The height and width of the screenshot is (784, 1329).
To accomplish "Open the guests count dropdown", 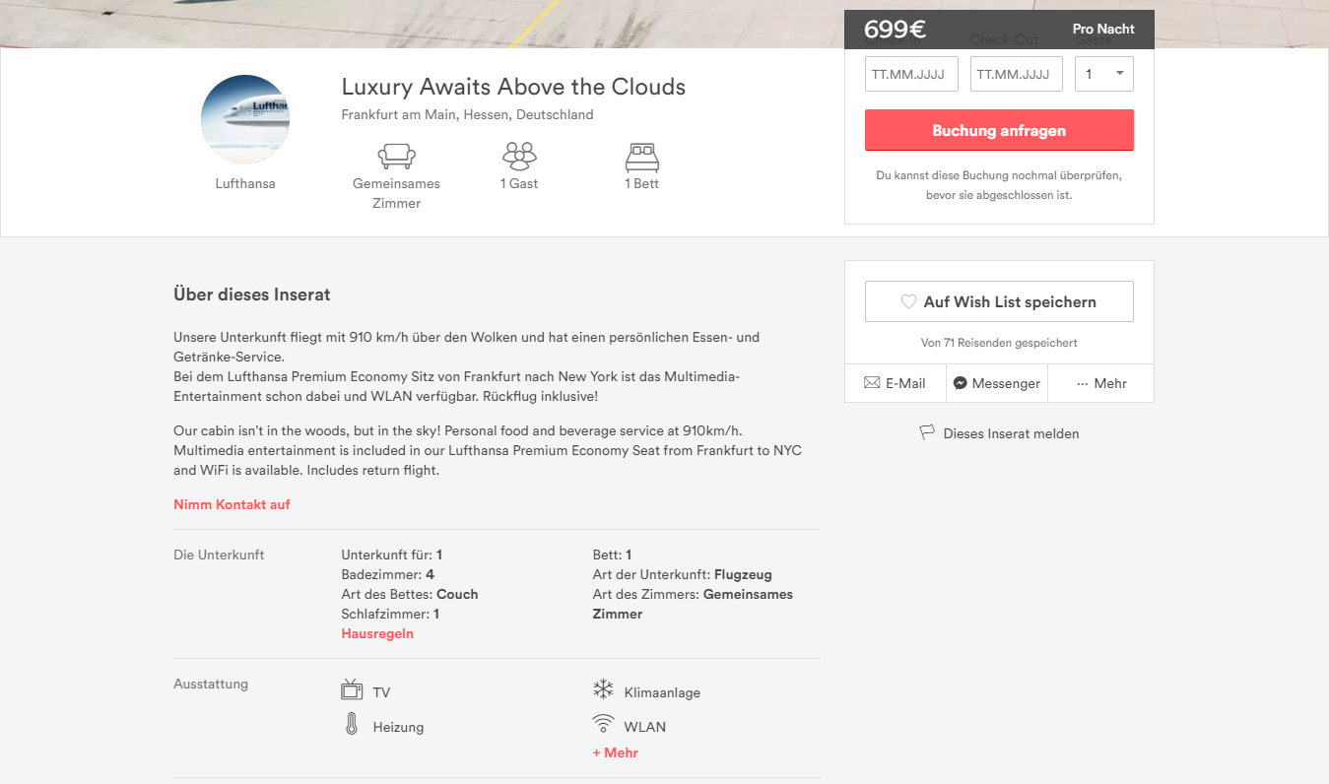I will [1103, 74].
